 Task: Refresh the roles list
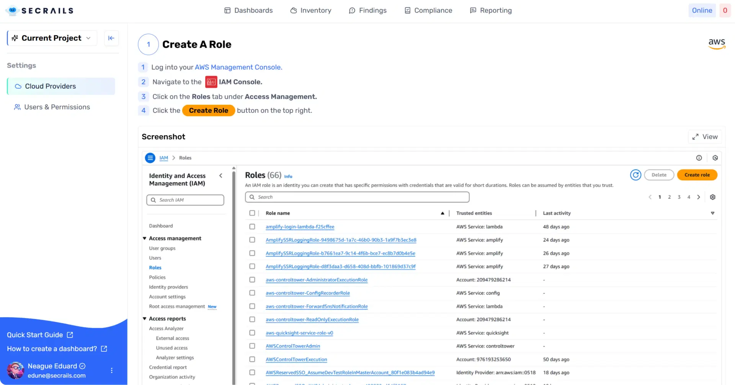click(635, 175)
